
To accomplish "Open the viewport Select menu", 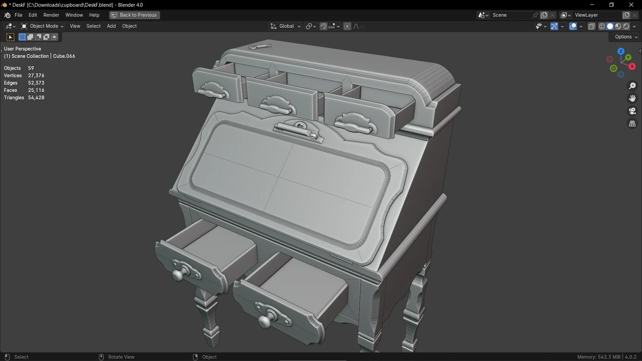I will (x=93, y=26).
